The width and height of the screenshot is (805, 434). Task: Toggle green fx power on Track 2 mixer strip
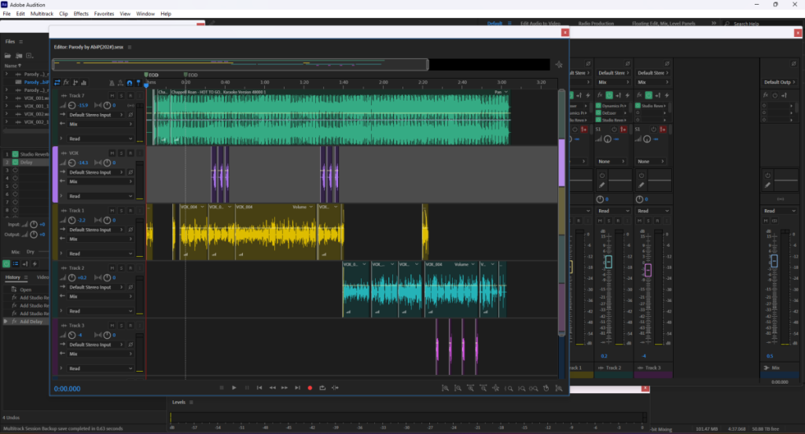click(609, 95)
